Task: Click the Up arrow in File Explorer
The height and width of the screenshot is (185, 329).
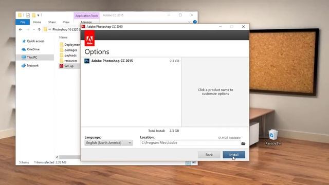Action: point(39,30)
